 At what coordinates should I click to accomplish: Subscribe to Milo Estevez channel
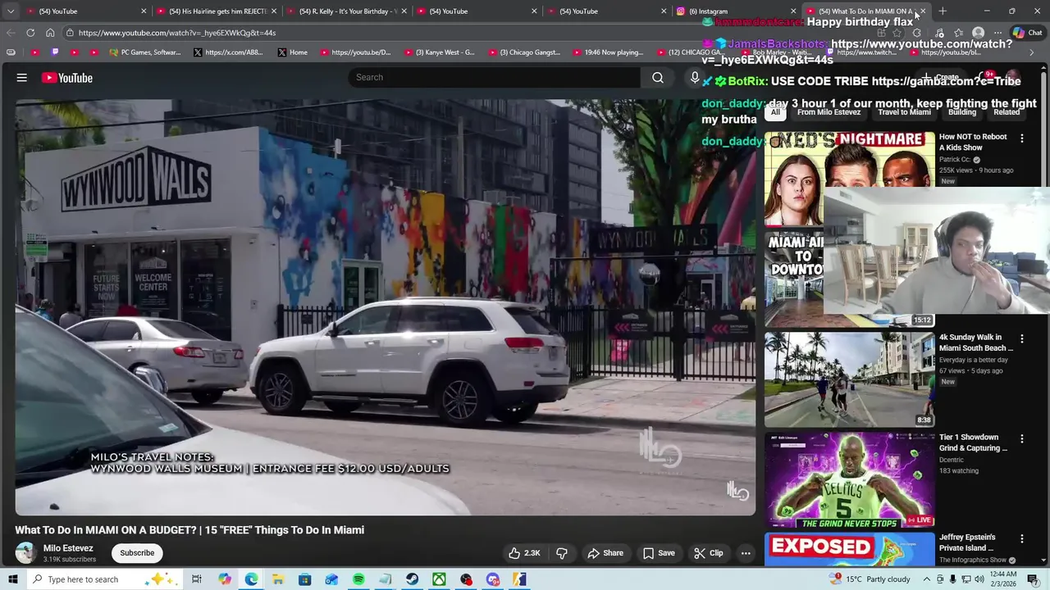137,553
